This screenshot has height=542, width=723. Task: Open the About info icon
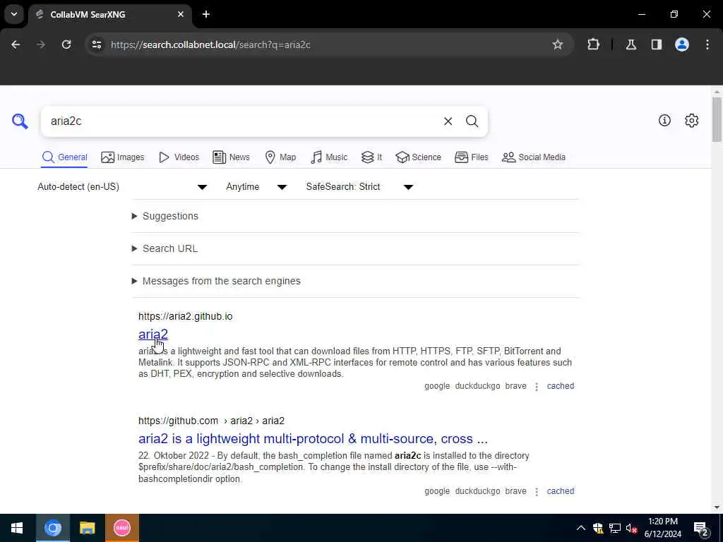664,120
